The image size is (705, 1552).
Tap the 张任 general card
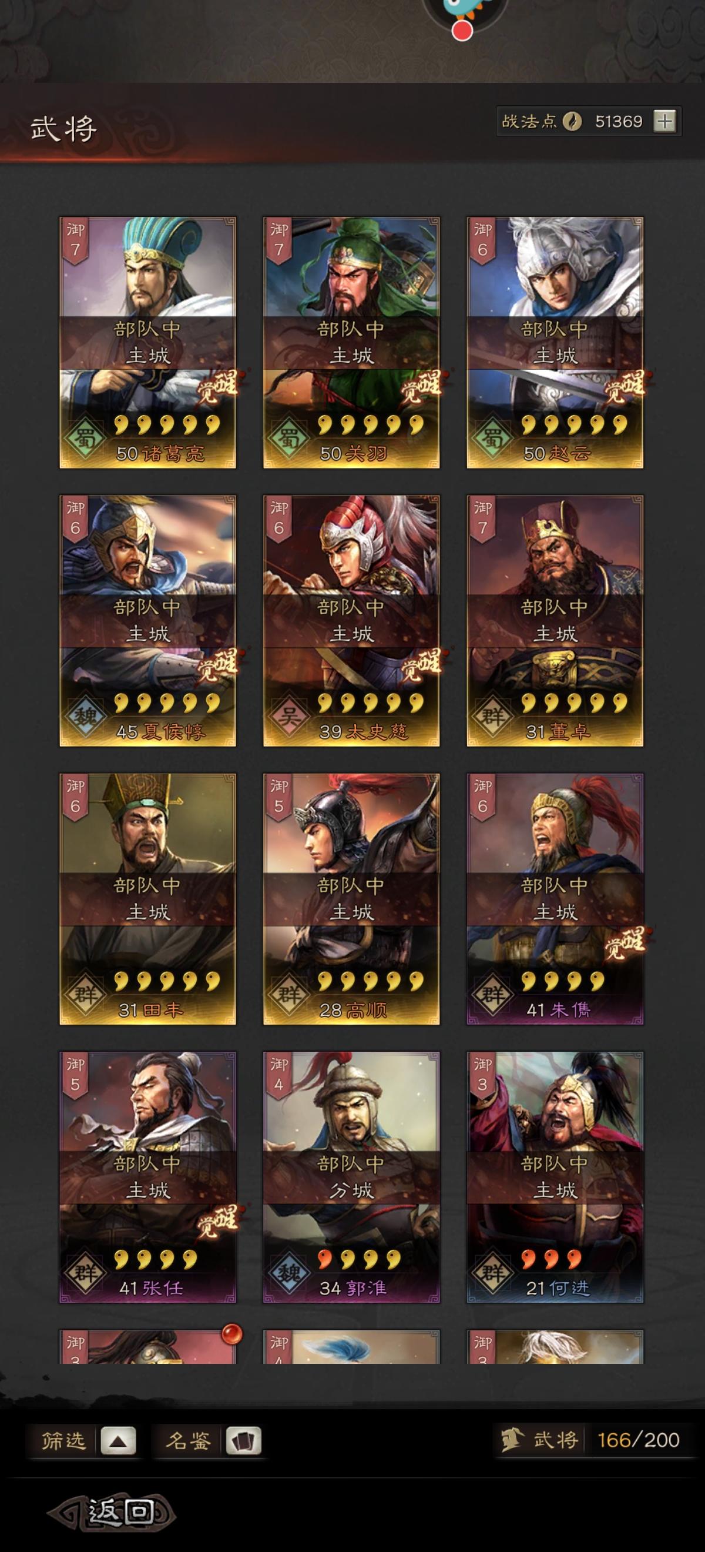click(x=147, y=1178)
